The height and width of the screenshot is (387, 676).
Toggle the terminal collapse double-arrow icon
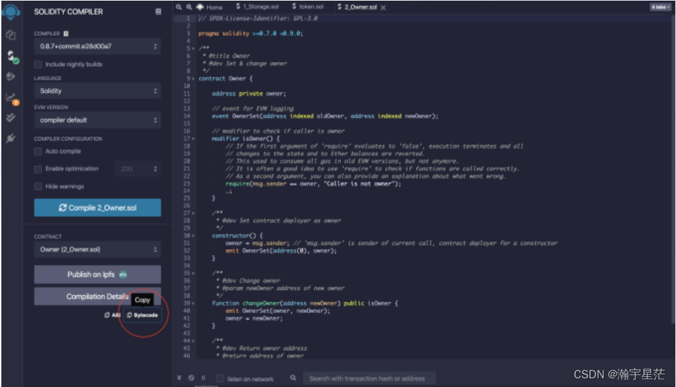(x=180, y=378)
